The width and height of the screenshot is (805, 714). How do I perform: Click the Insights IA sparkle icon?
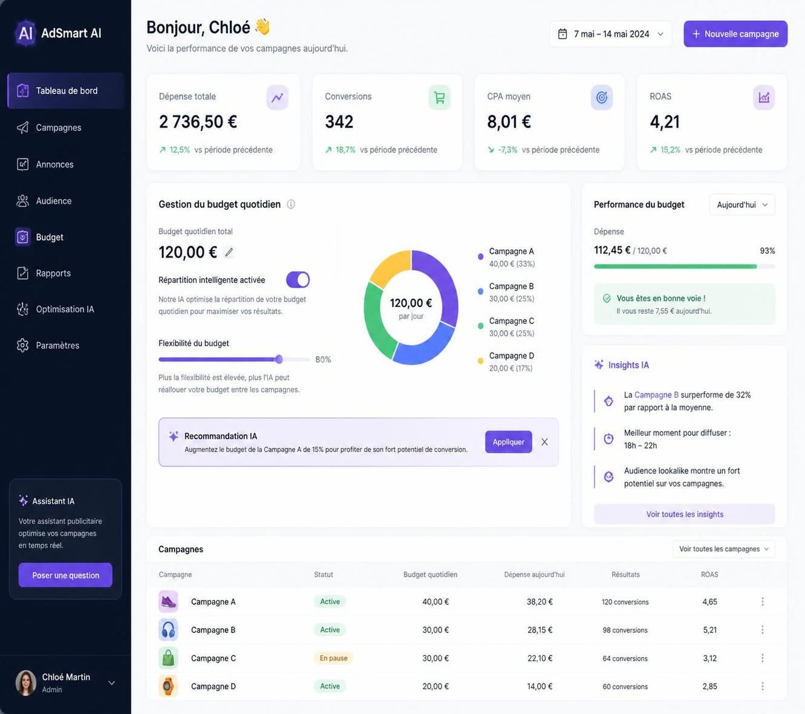(x=599, y=365)
